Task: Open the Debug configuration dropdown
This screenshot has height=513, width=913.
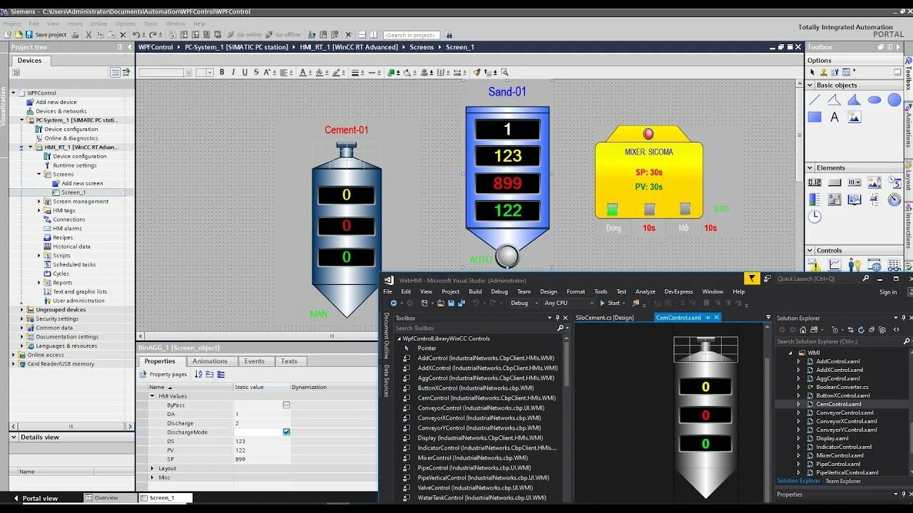Action: 523,303
